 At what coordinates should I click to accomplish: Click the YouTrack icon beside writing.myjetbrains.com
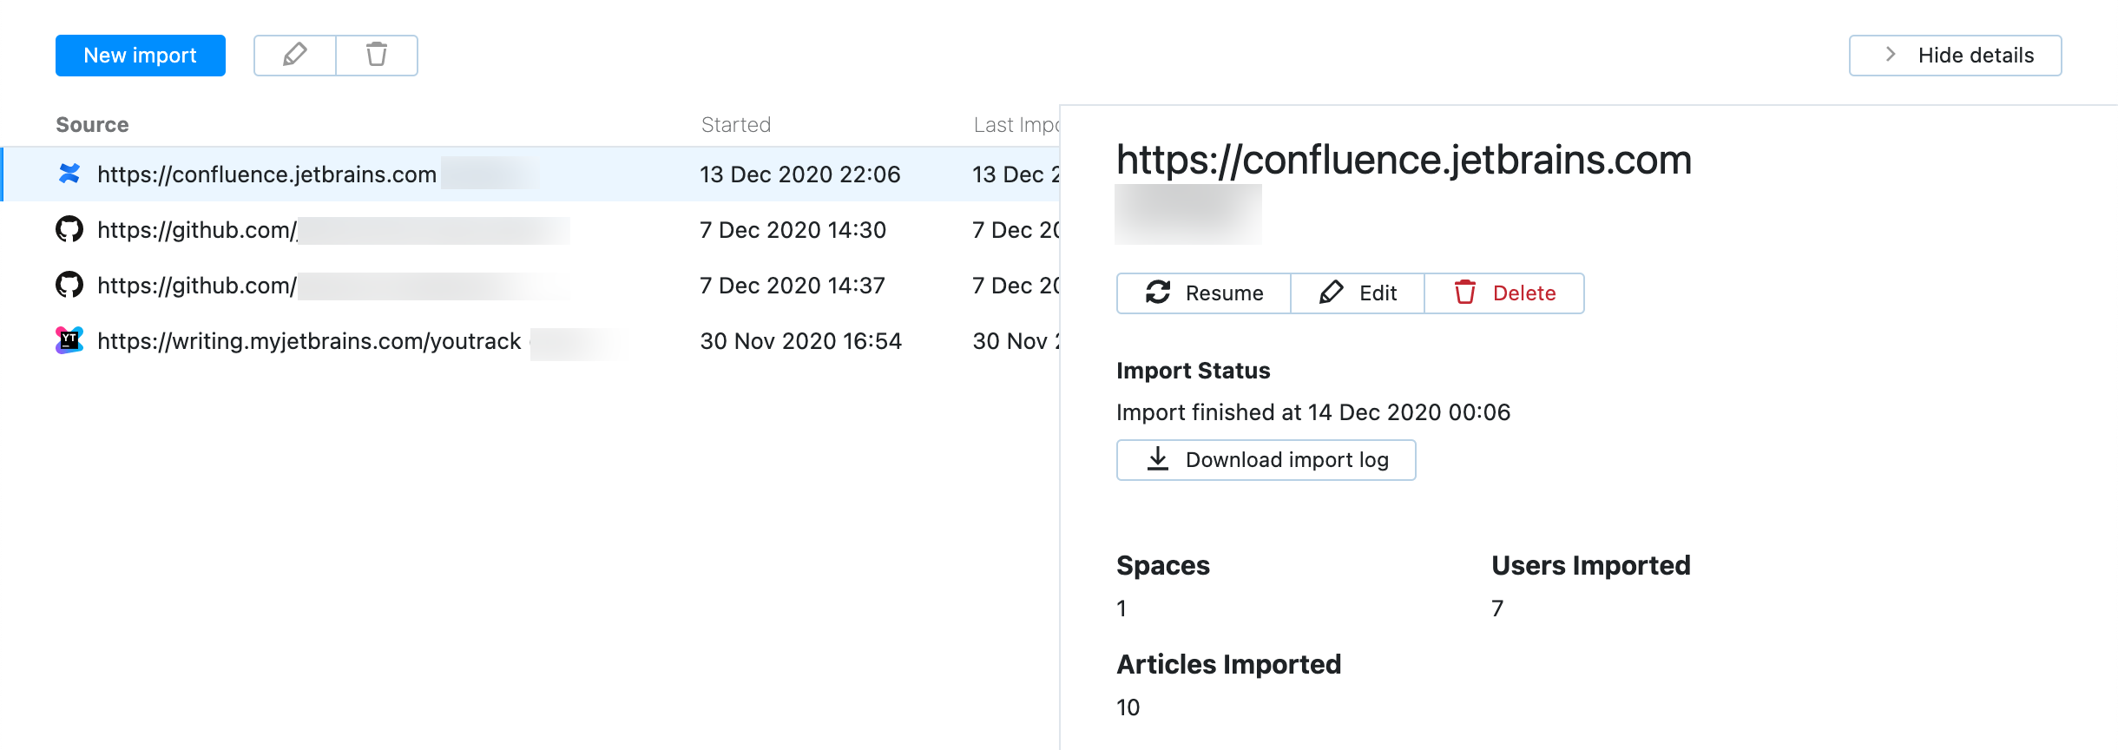69,340
